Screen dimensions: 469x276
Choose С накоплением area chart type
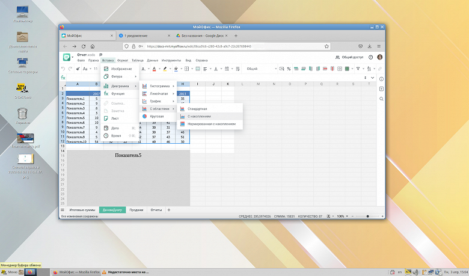(199, 116)
